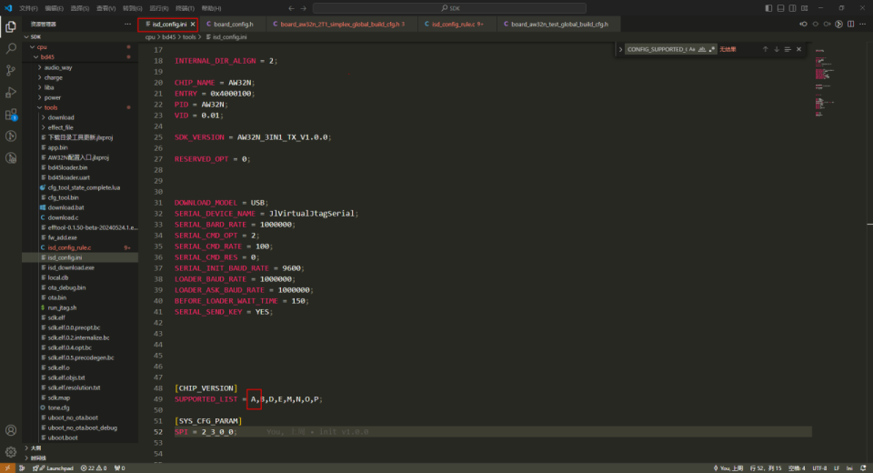Screen dimensions: 873x473
Task: Click the tools segment in breadcrumb
Action: pyautogui.click(x=189, y=36)
